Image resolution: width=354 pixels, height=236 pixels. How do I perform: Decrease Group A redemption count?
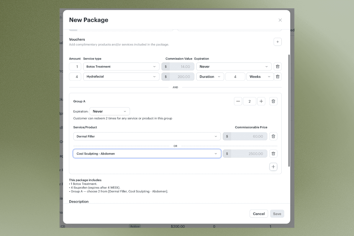(238, 101)
